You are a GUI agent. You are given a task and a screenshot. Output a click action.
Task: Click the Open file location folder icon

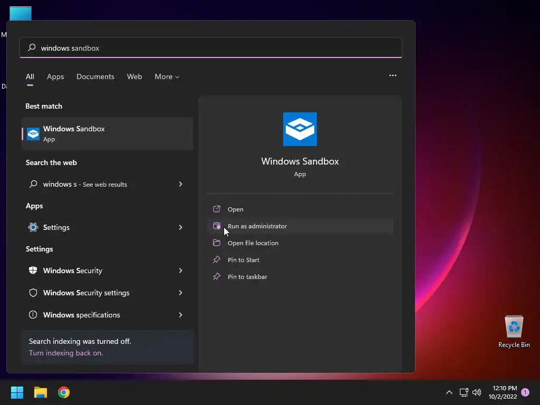pos(217,243)
